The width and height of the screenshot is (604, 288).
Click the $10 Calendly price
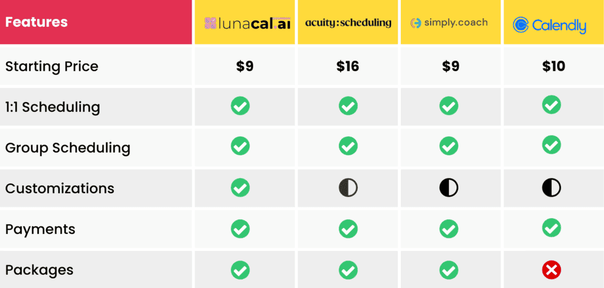coord(554,66)
